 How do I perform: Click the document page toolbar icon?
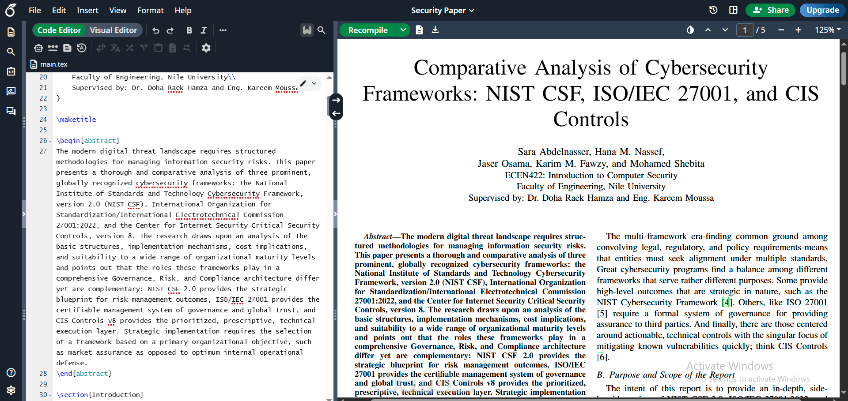pos(67,48)
